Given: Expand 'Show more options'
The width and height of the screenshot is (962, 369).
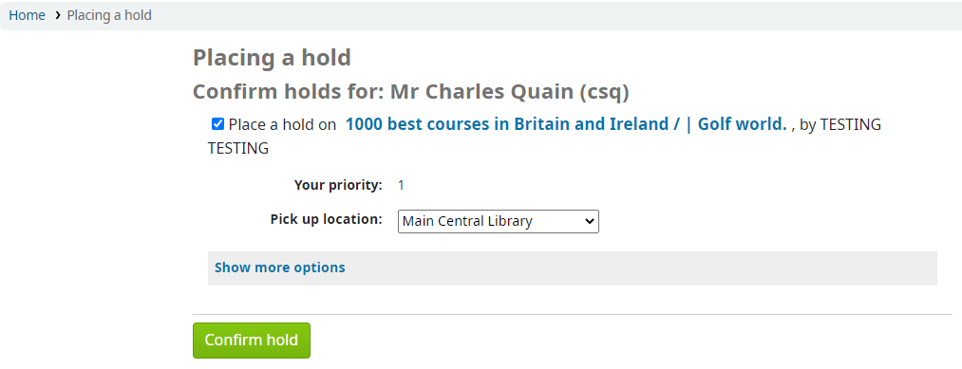Looking at the screenshot, I should click(280, 268).
